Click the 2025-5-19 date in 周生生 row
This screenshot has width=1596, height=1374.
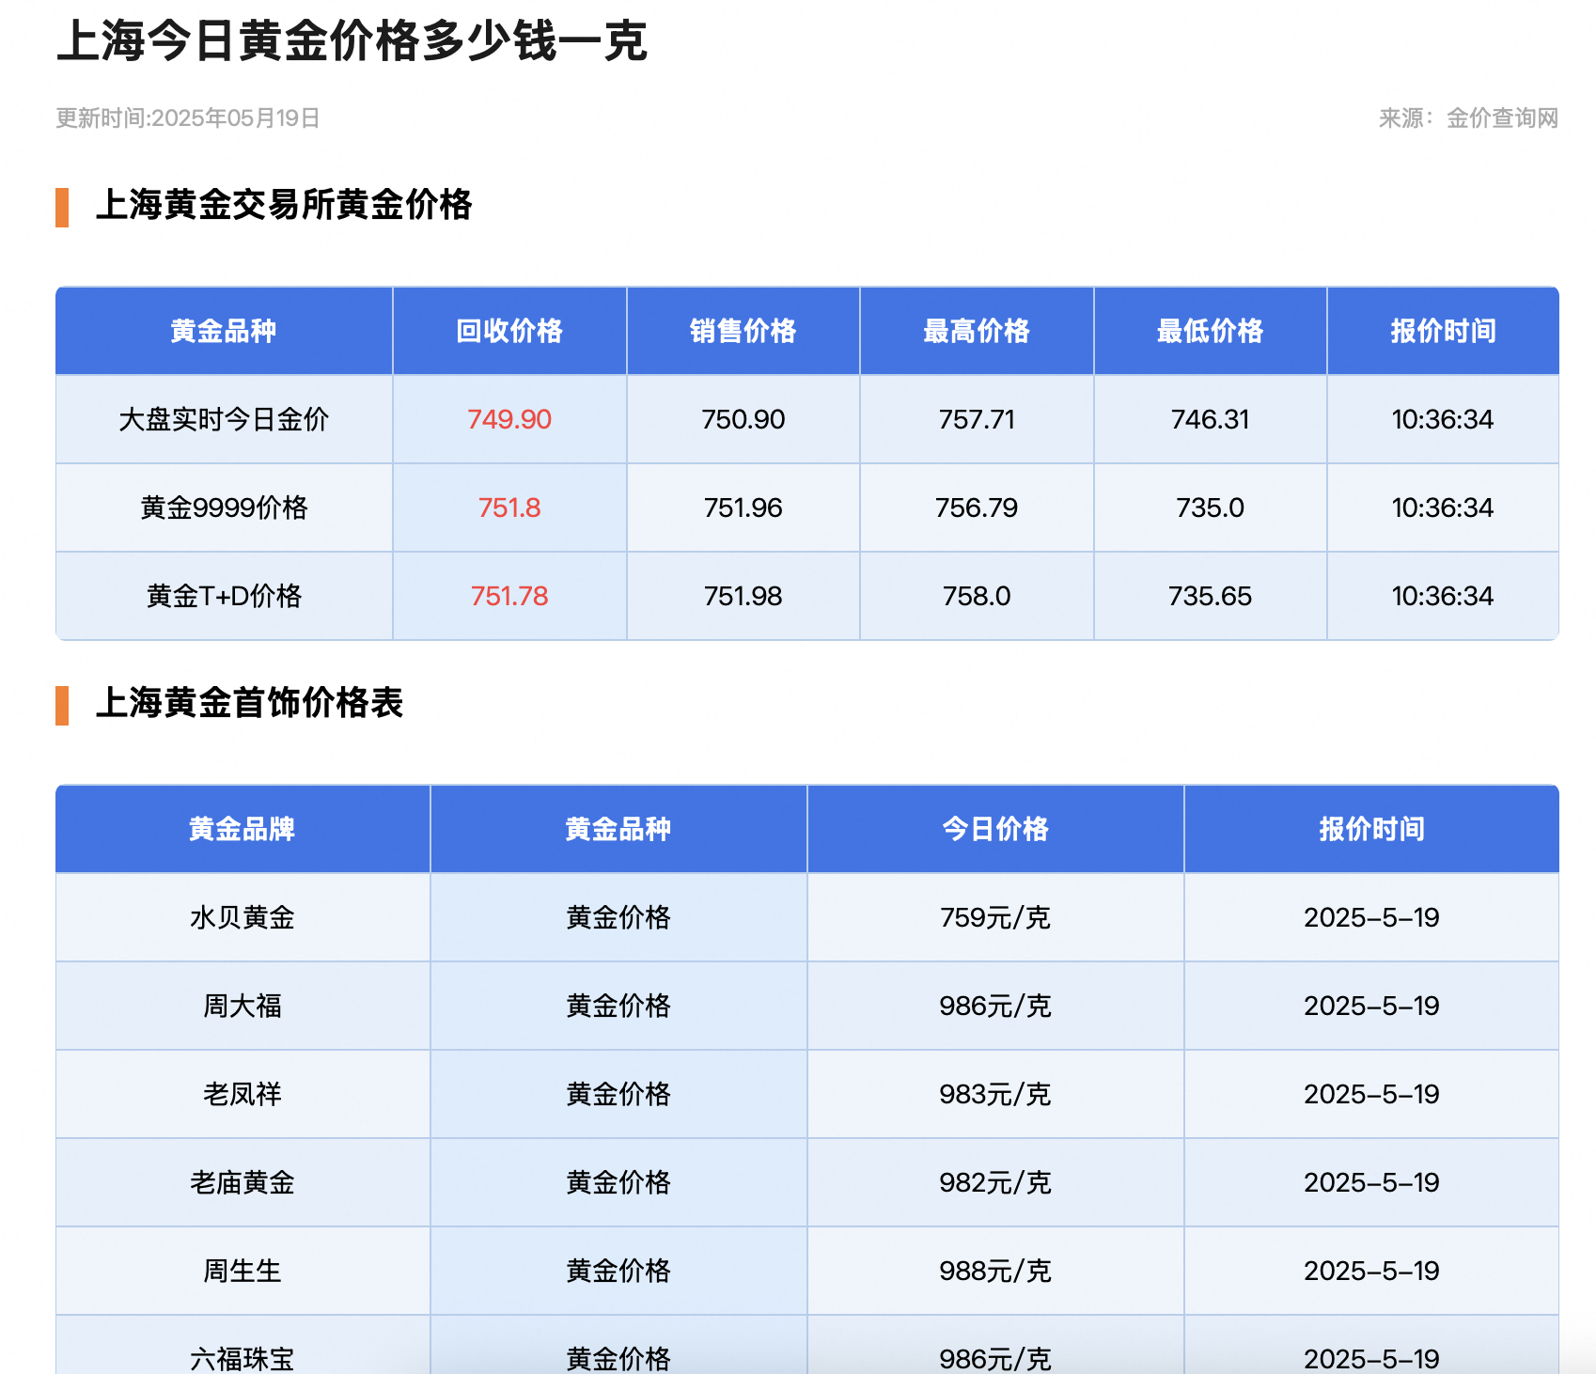pos(1371,1271)
